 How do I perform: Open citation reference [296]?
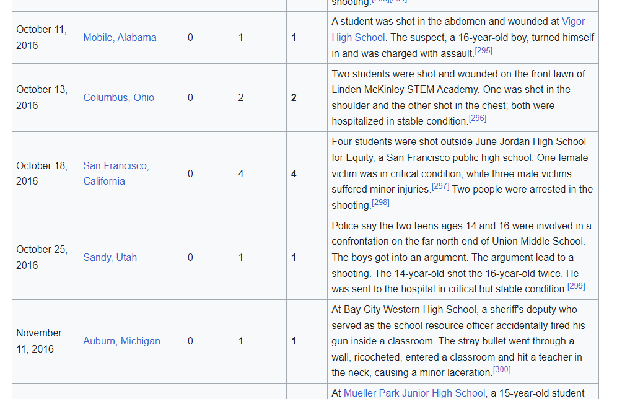point(478,118)
